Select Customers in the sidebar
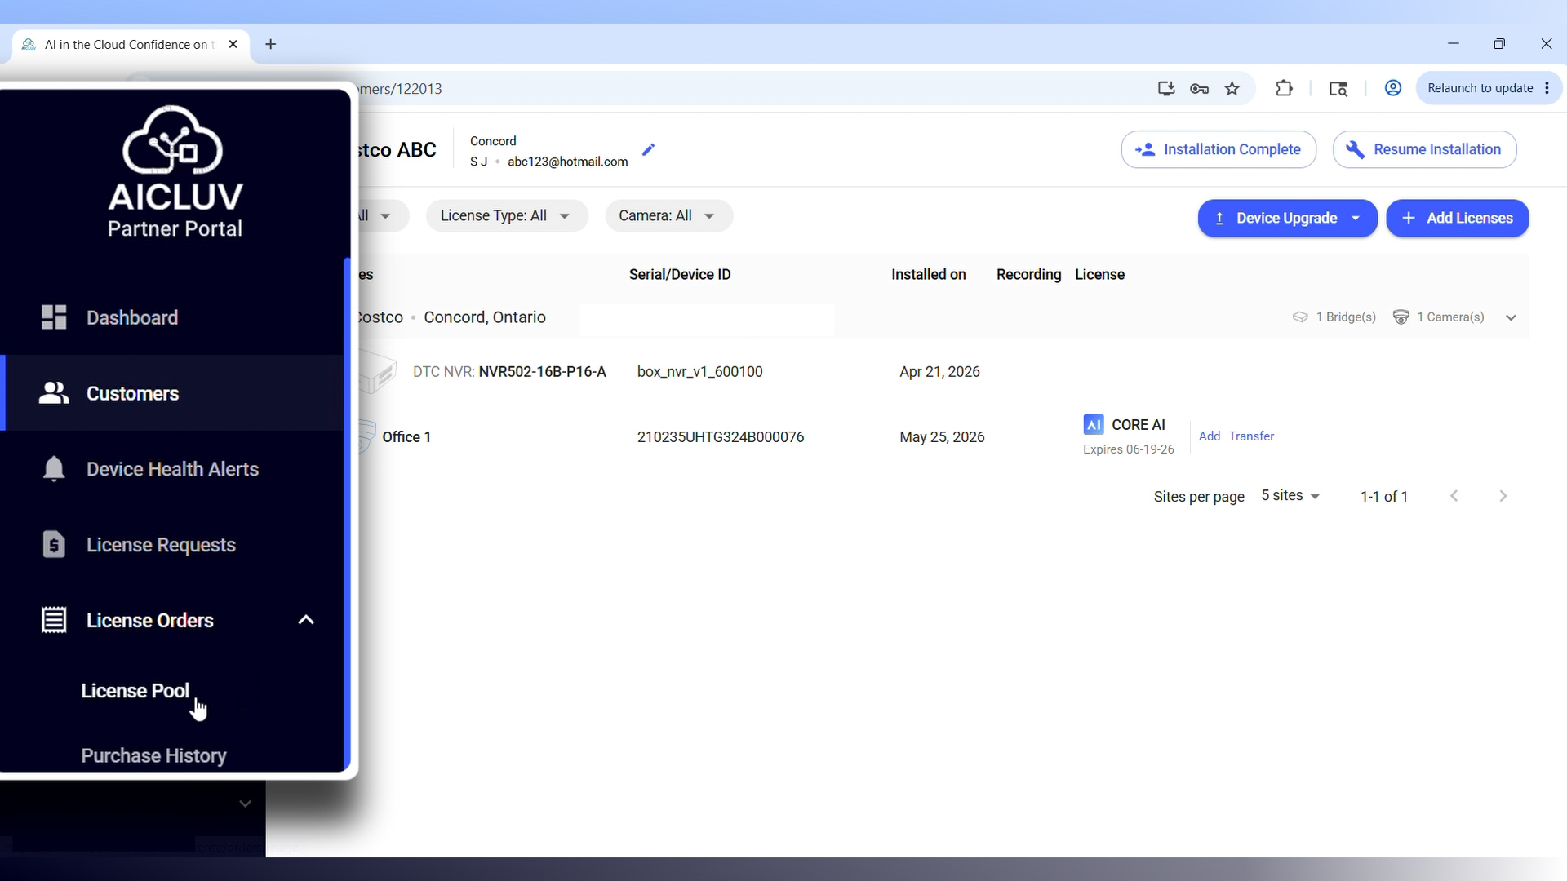The image size is (1567, 881). [132, 393]
